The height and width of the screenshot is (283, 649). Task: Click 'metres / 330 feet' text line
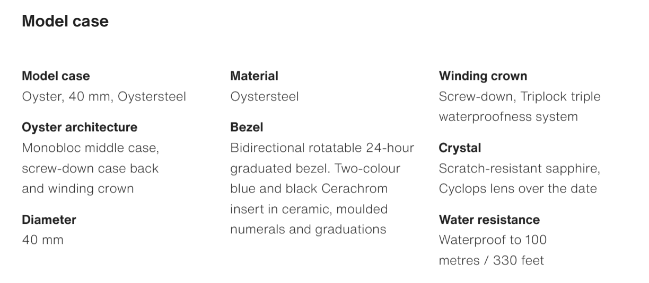click(491, 261)
